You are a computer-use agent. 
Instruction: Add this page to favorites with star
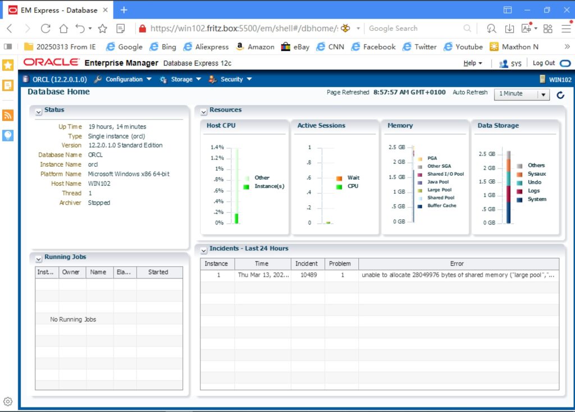click(x=103, y=28)
